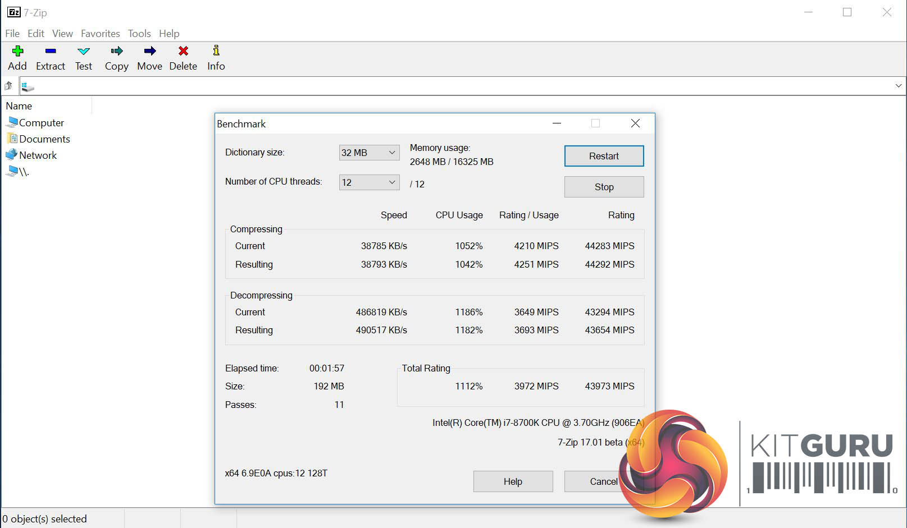
Task: Open the Info toolbar icon
Action: coord(216,51)
